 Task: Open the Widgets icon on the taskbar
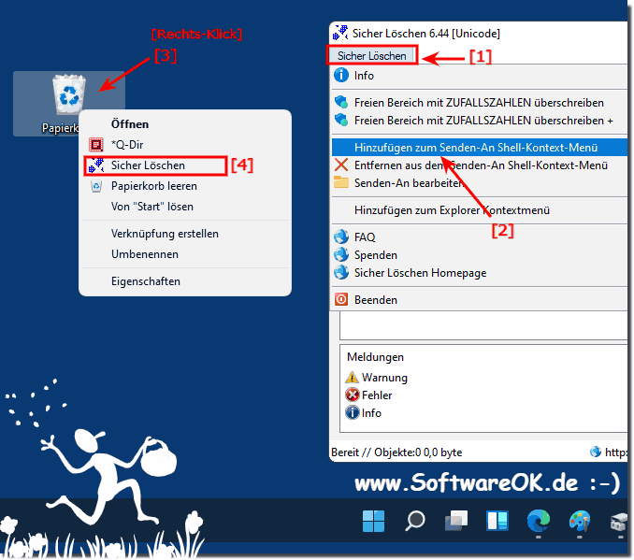click(x=497, y=521)
